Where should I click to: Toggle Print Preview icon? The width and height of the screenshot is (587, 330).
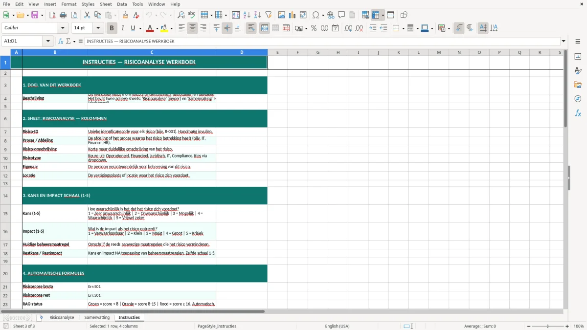pos(74,15)
